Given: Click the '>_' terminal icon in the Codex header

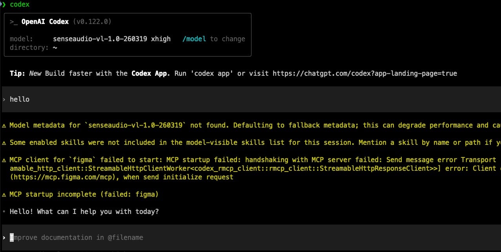Looking at the screenshot, I should 14,22.
